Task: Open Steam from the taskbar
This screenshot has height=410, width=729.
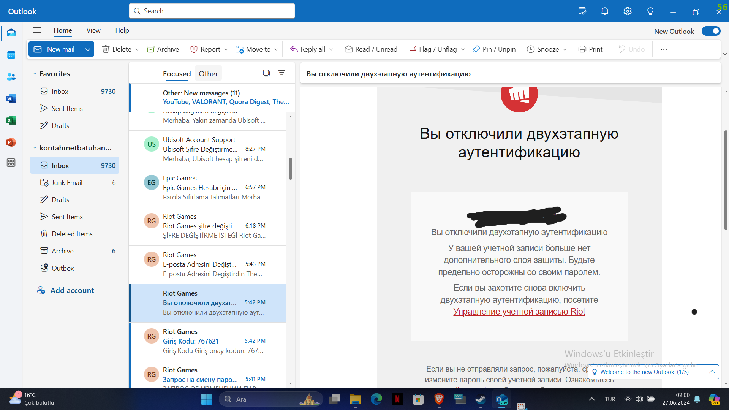Action: click(481, 399)
